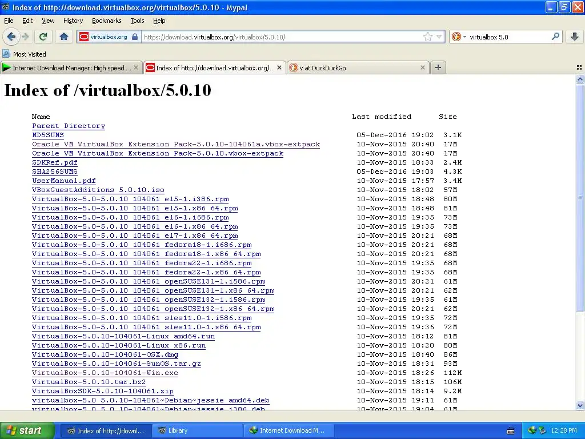Download VBoxGuestAdditions_5.0.10.iso

(98, 190)
